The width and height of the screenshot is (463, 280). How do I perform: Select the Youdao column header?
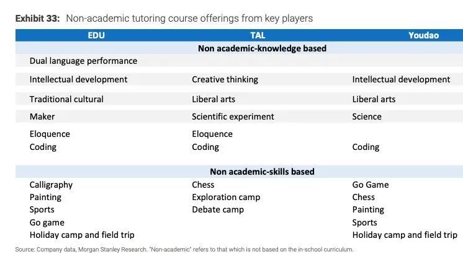(423, 35)
